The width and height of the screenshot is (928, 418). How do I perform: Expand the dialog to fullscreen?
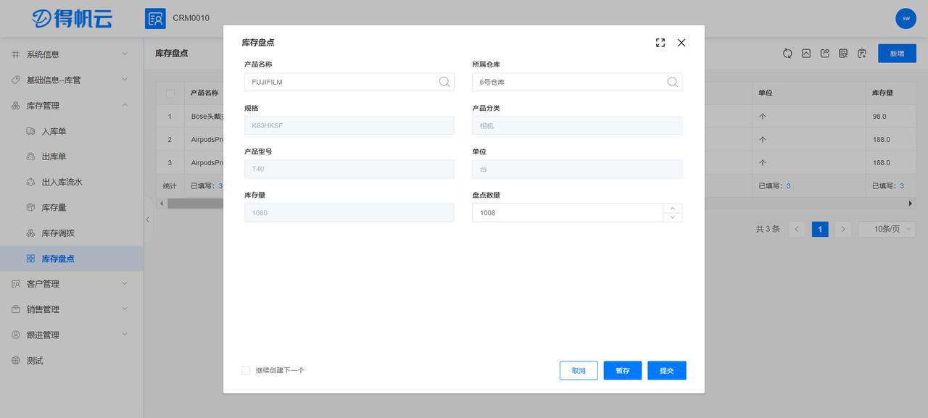click(x=660, y=42)
